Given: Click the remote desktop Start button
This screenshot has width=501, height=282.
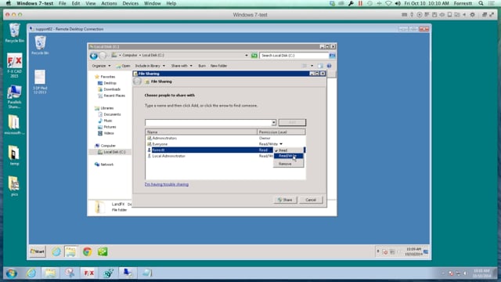Looking at the screenshot, I should click(38, 251).
